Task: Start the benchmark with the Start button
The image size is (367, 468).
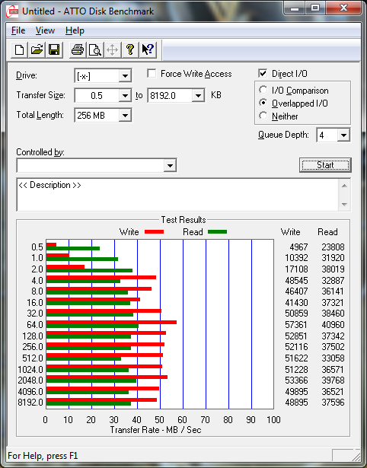Action: [x=325, y=165]
